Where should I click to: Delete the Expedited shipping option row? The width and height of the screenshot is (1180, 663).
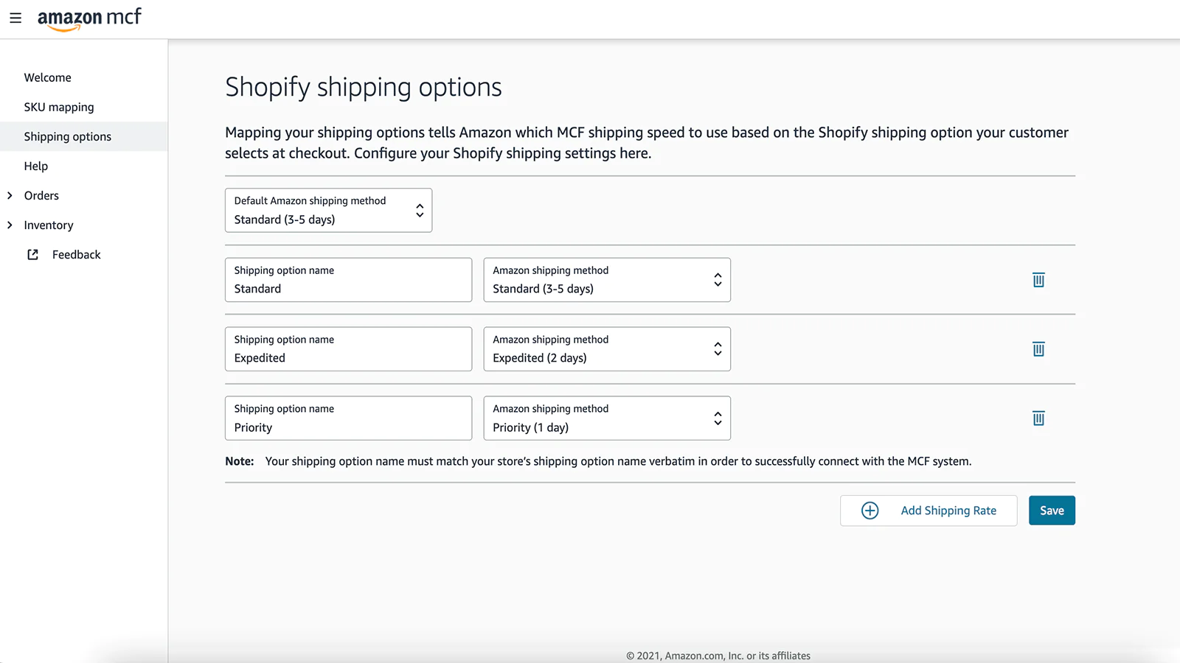(x=1038, y=349)
